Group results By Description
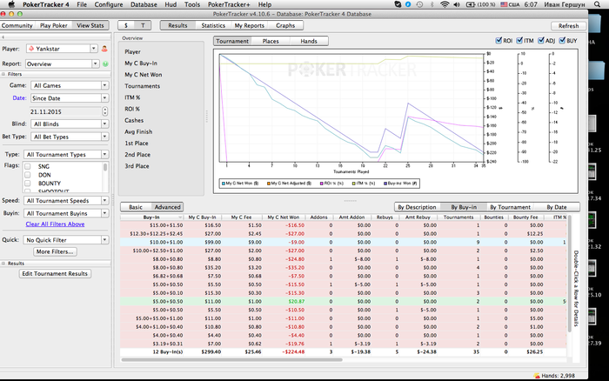This screenshot has width=609, height=381. click(x=417, y=207)
